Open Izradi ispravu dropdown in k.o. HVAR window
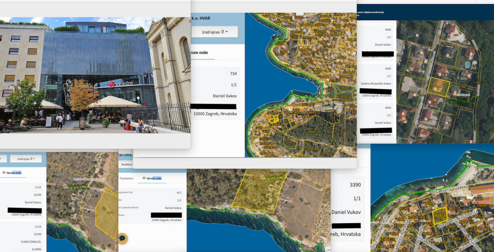Viewport: 494px width, 252px height. pos(214,32)
